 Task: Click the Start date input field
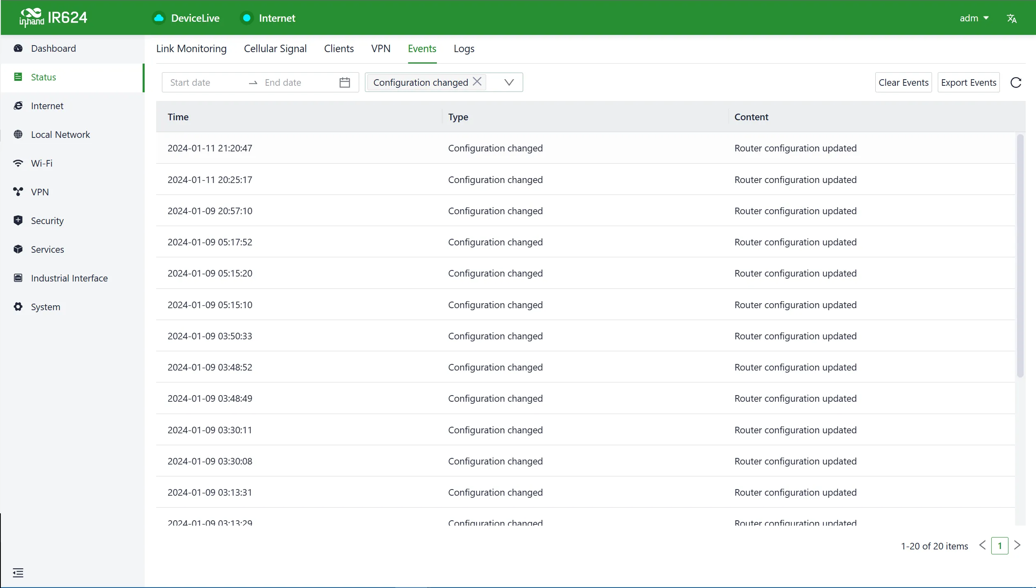tap(205, 82)
